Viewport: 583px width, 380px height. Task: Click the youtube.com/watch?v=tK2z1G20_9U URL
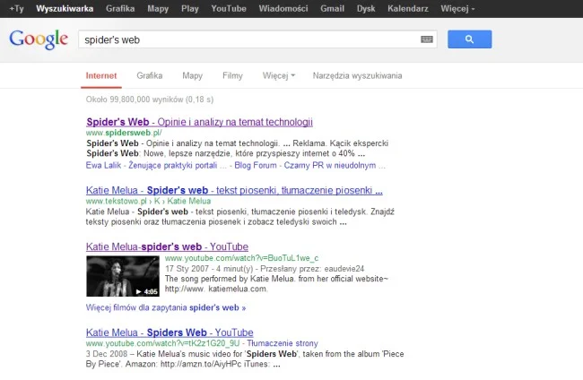163,343
